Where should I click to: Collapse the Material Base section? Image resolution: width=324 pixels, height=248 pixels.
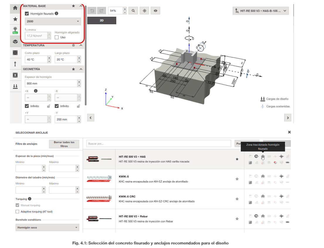81,6
